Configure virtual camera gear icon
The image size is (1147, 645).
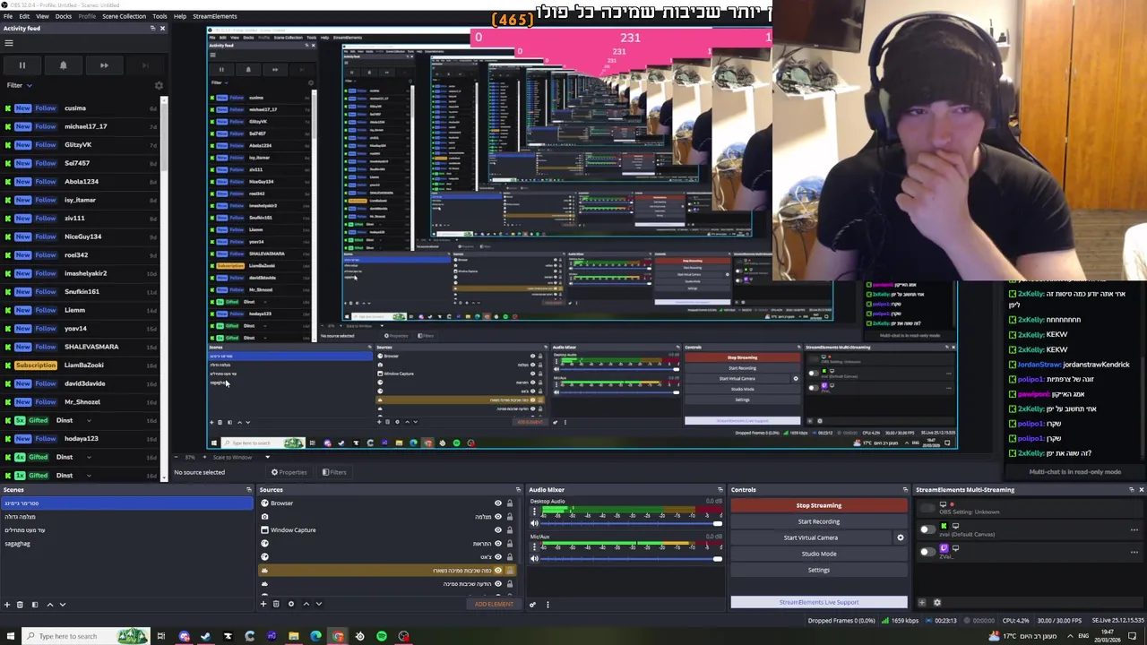pos(900,537)
